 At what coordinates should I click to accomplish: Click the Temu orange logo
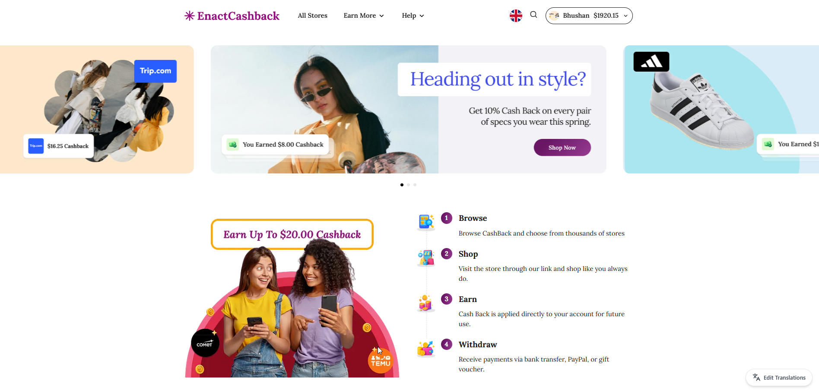(x=381, y=360)
